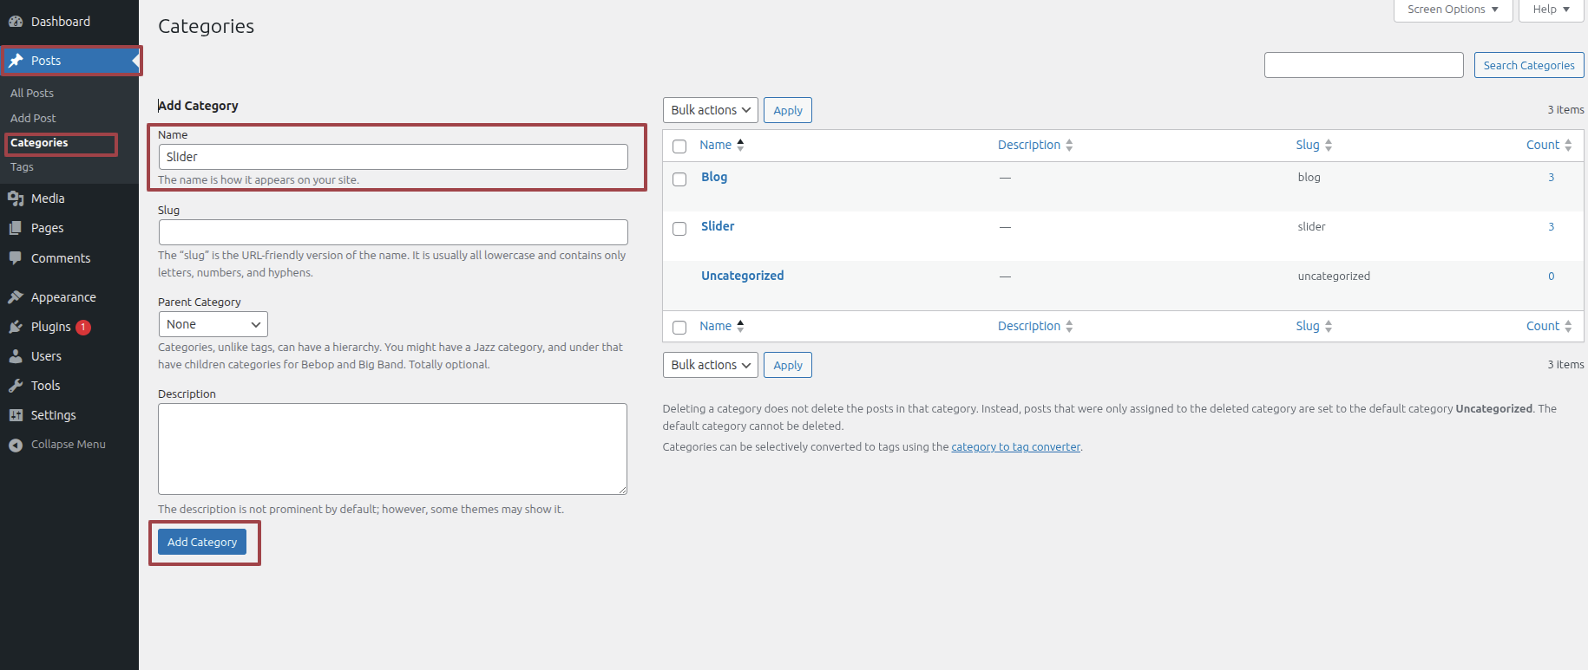Viewport: 1588px width, 670px height.
Task: Click the Pages icon in sidebar
Action: click(16, 228)
